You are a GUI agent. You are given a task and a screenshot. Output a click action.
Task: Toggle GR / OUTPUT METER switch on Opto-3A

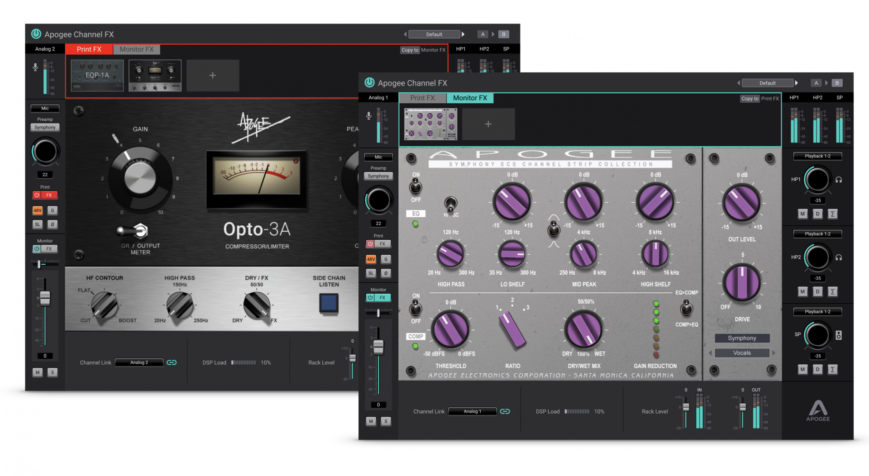133,231
